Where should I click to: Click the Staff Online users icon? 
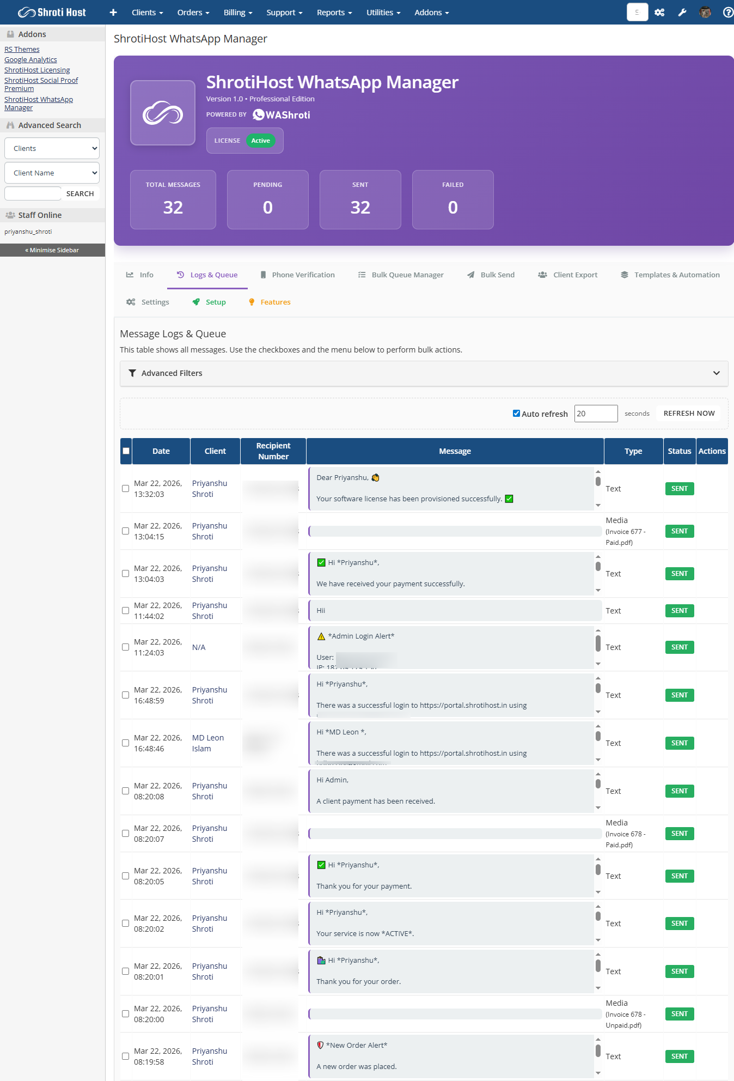10,215
